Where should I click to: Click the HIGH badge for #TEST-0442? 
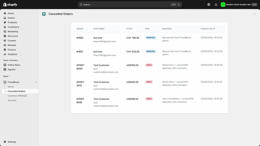149,65
